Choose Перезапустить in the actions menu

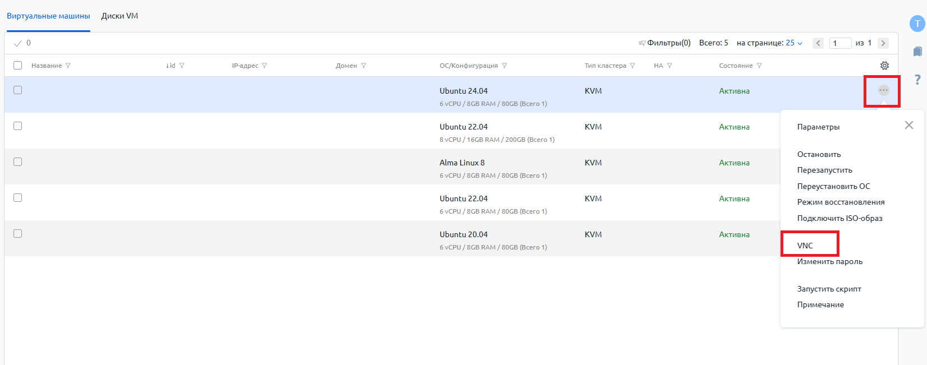pyautogui.click(x=824, y=170)
